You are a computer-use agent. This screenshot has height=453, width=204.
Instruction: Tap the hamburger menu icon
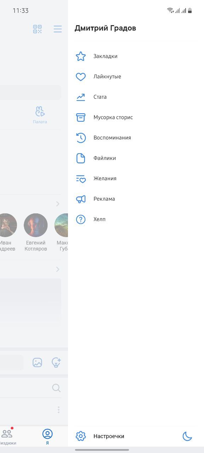pyautogui.click(x=58, y=29)
